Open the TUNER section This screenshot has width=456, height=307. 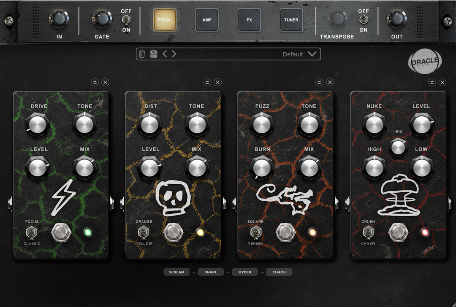[291, 20]
